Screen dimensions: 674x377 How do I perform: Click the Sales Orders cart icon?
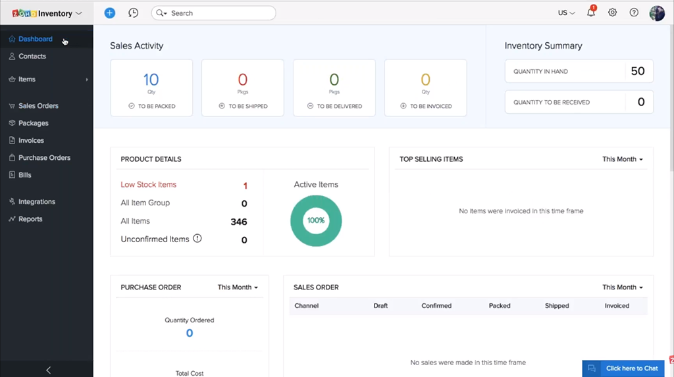[x=12, y=106]
